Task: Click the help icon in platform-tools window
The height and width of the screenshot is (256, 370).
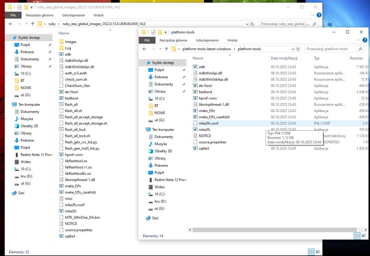Action: pos(365,40)
